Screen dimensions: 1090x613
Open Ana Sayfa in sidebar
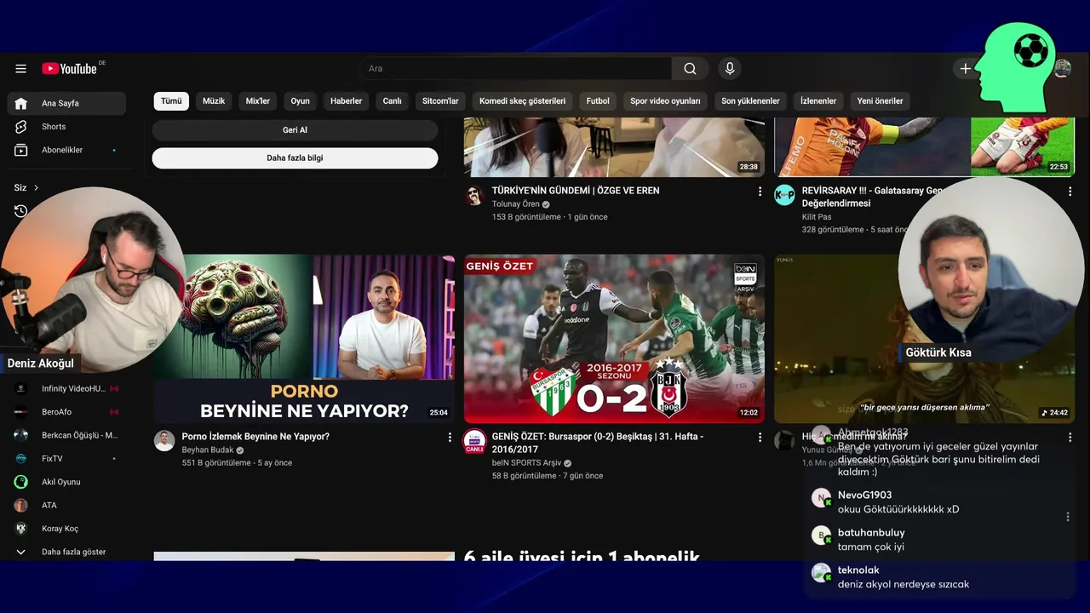coord(66,103)
